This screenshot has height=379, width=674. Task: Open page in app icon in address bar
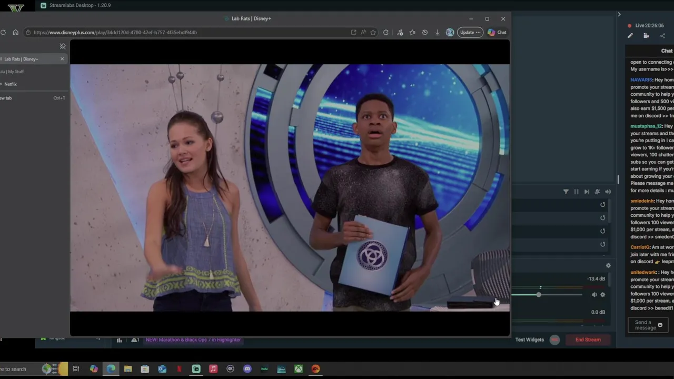tap(353, 33)
